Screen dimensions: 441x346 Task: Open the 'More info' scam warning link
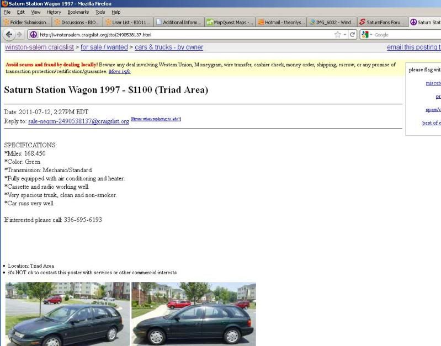coord(120,71)
